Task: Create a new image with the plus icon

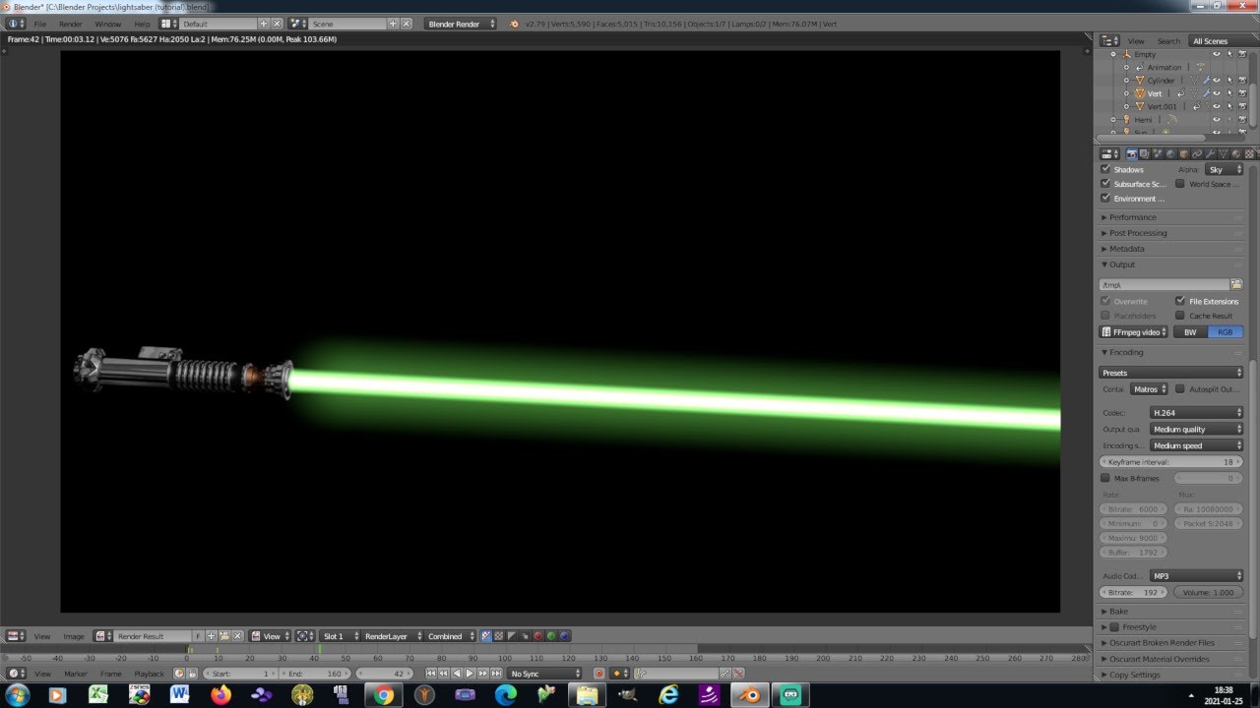Action: [x=212, y=636]
